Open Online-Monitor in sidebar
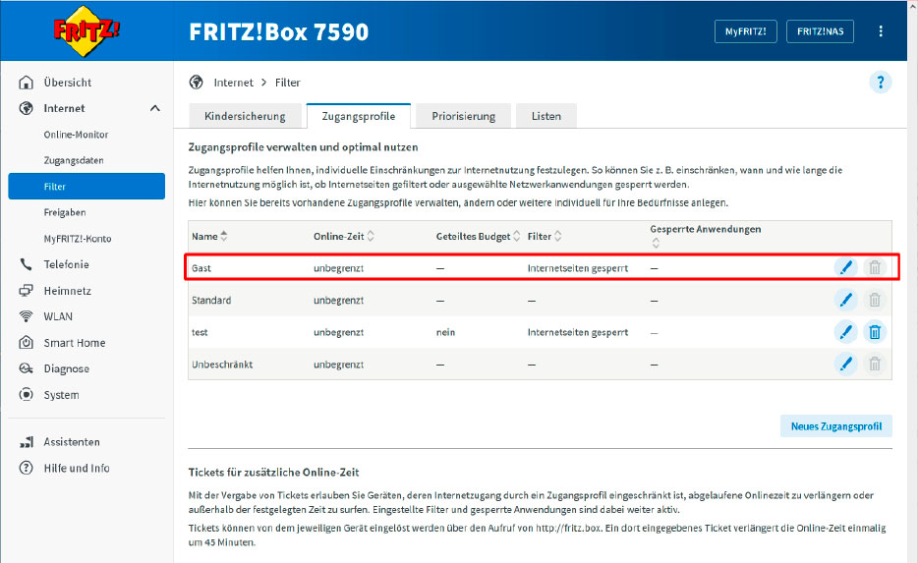The width and height of the screenshot is (918, 563). coord(76,135)
